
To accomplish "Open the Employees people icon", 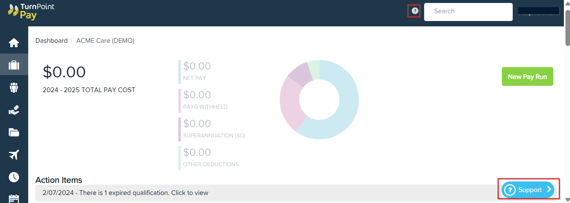I will point(14,87).
